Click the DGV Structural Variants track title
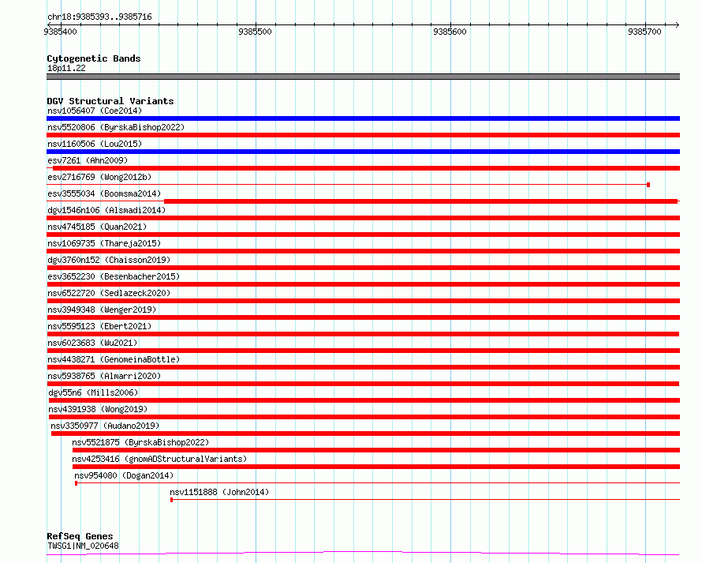The image size is (702, 563). 110,101
